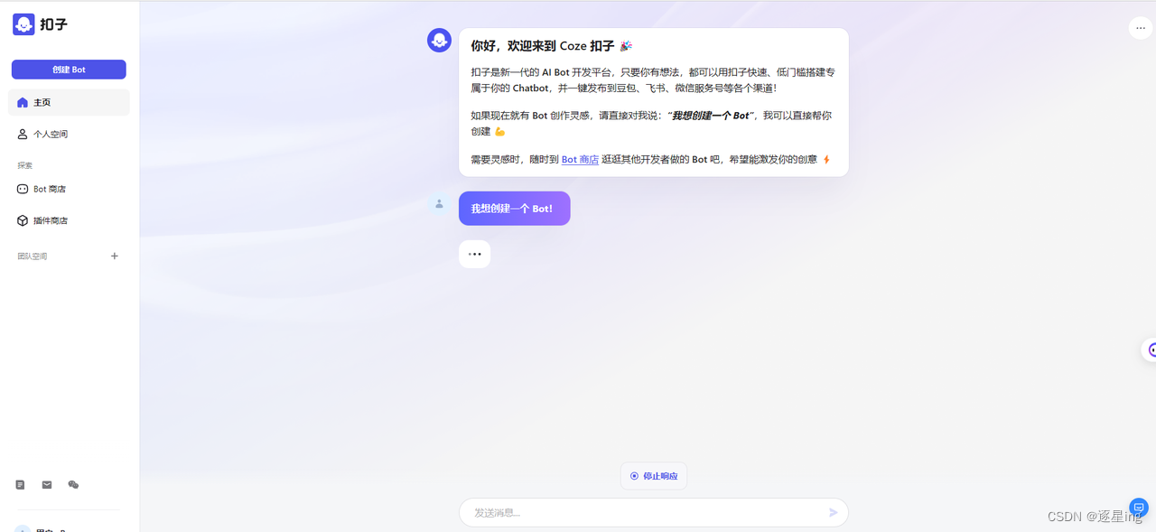Follow the Bot 商店 link in welcome message

point(580,160)
